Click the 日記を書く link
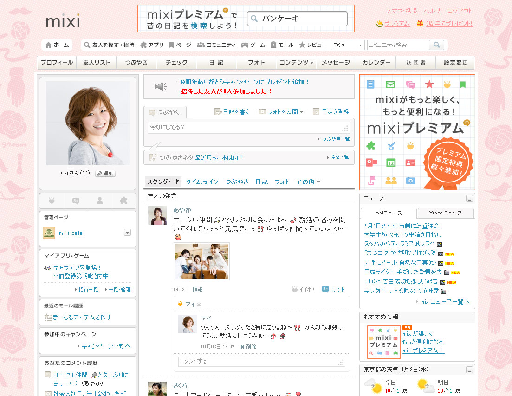This screenshot has height=396, width=512. 232,112
